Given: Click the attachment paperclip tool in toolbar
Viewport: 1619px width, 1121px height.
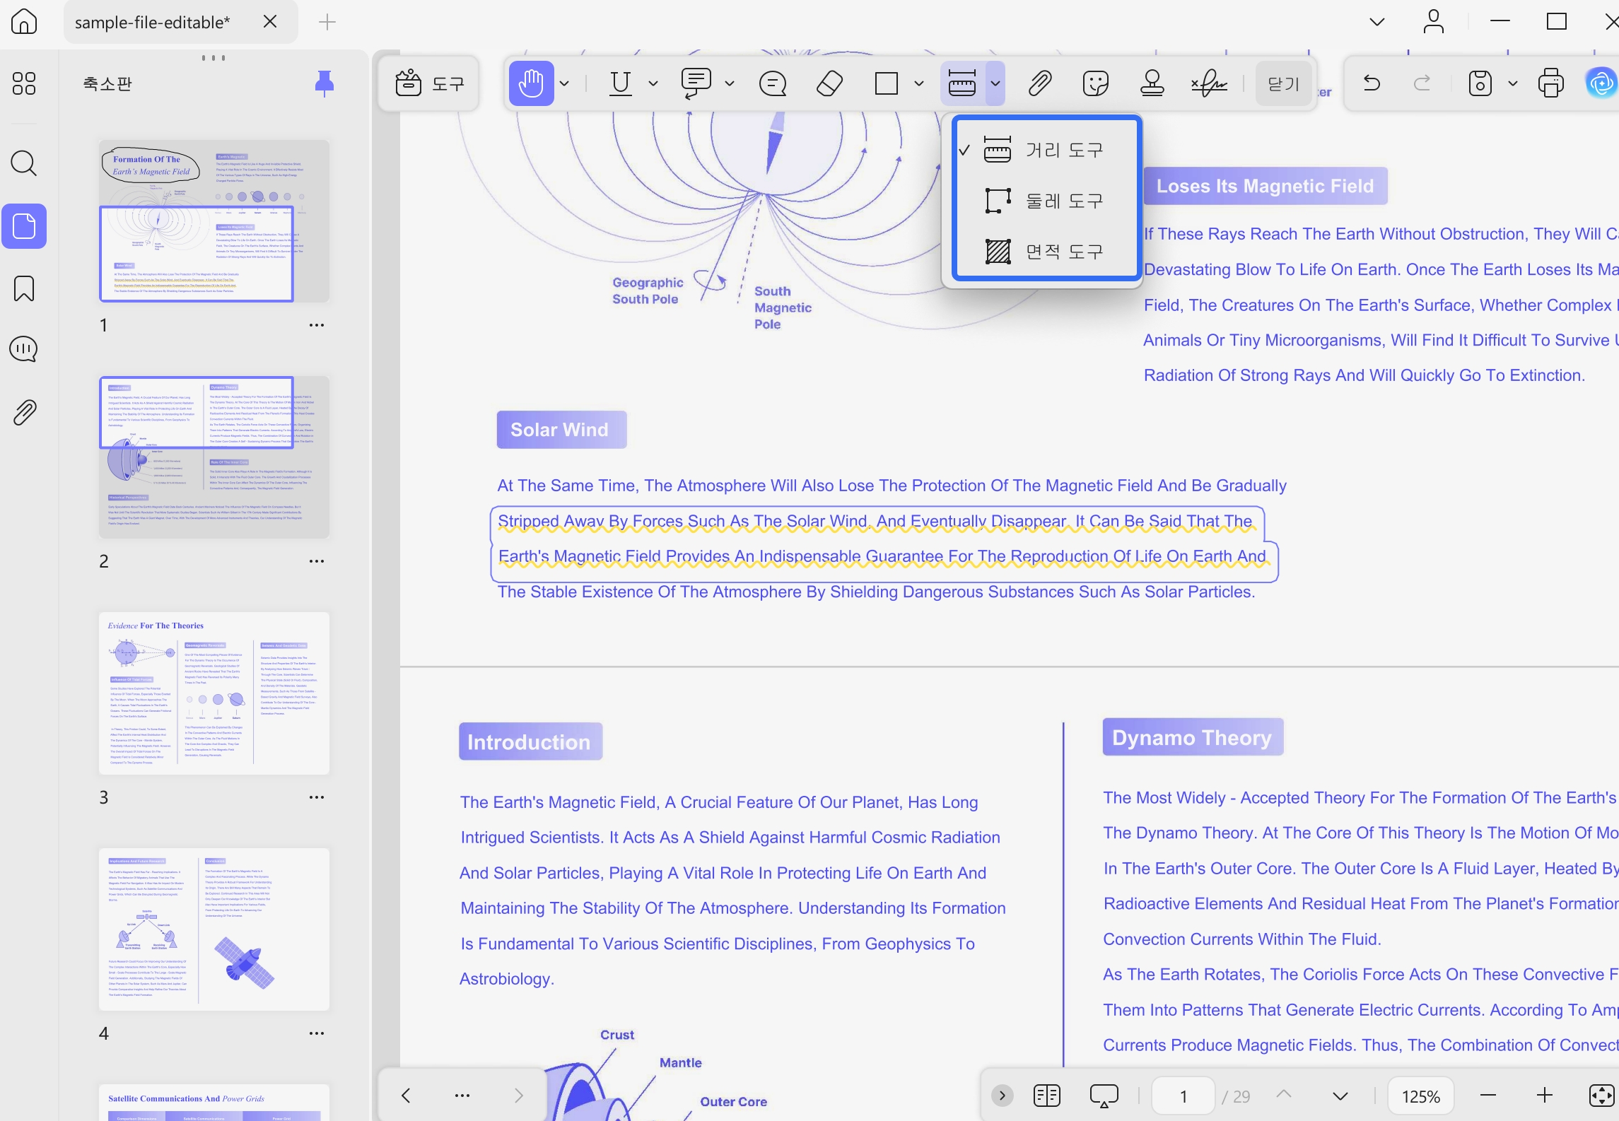Looking at the screenshot, I should [x=1039, y=83].
